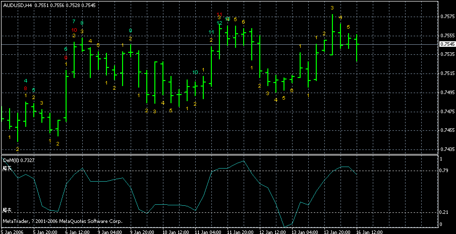
Task: Select the 0.7495 price axis label
Action: 447,93
